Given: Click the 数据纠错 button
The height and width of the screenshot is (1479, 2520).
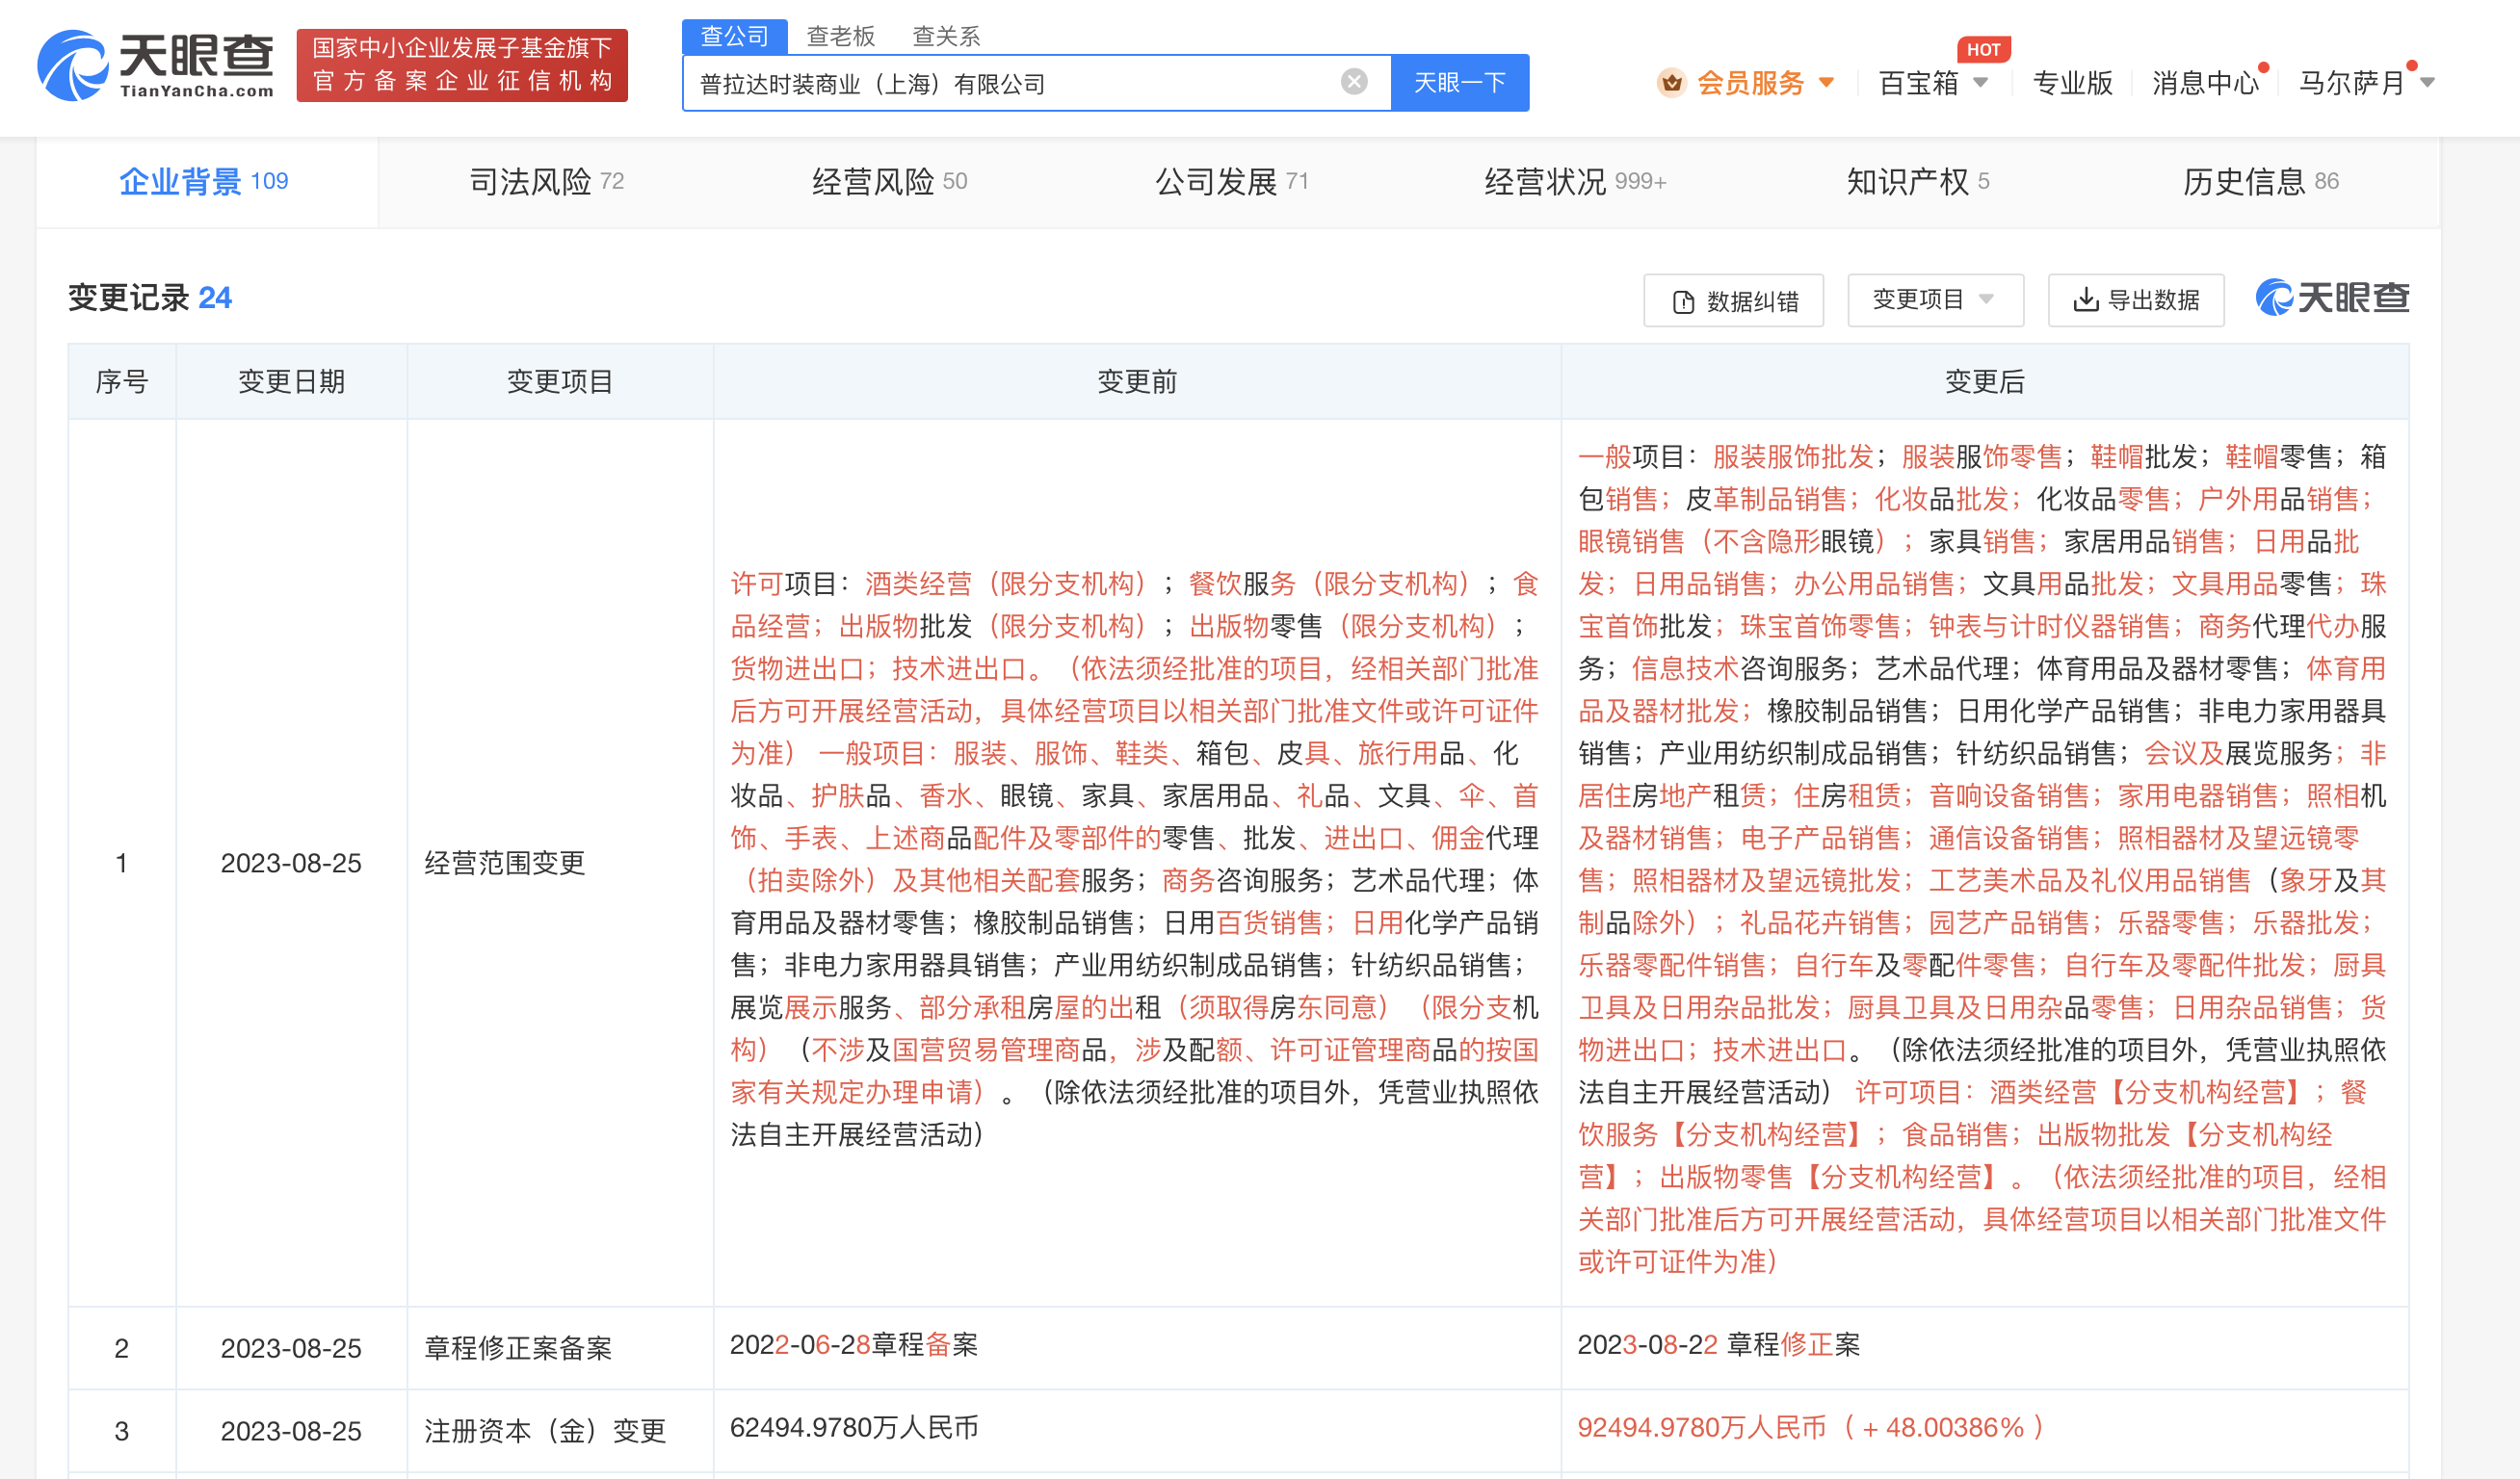Looking at the screenshot, I should [x=1733, y=299].
